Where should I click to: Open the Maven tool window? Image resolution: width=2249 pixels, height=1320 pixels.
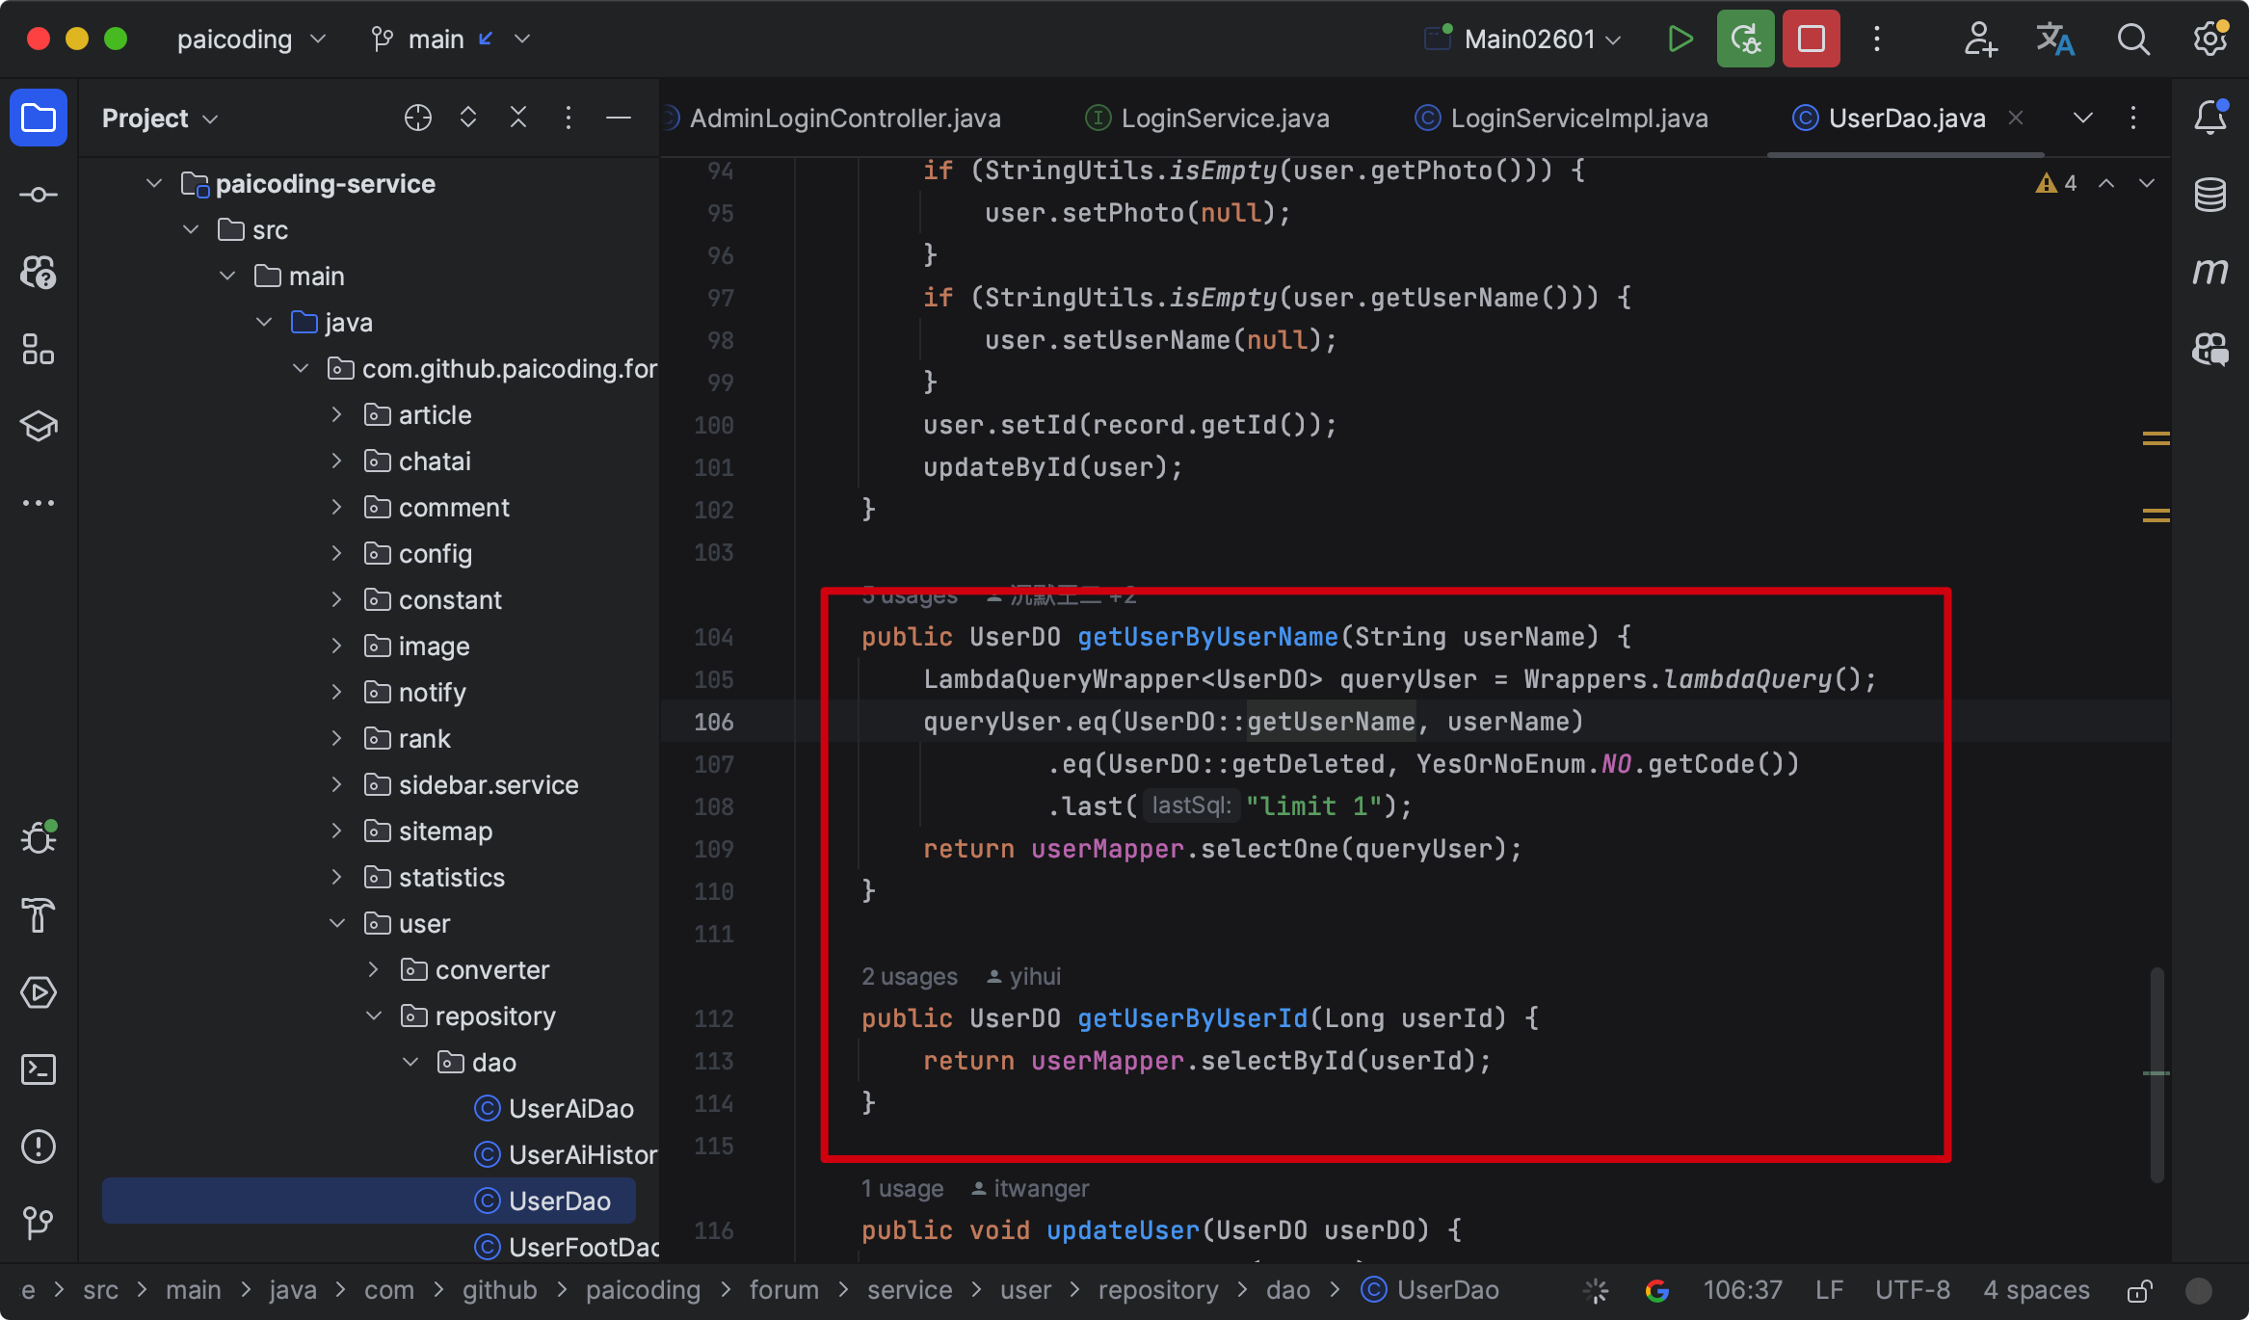coord(2209,272)
